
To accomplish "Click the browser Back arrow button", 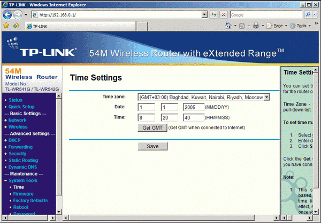I will pos(7,15).
